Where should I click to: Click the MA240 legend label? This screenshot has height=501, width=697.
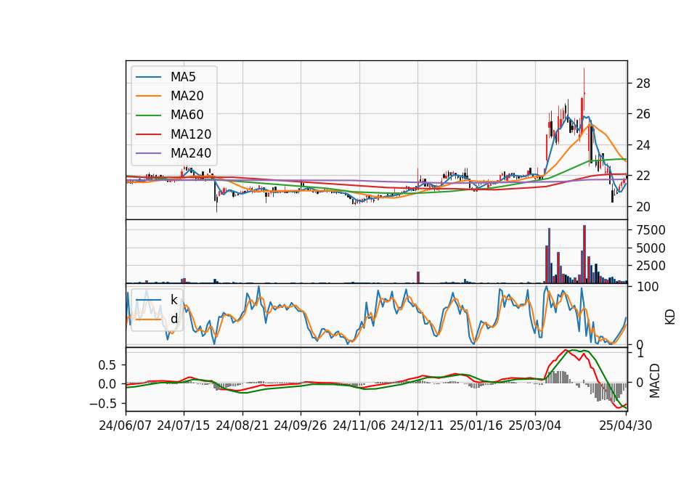pyautogui.click(x=191, y=153)
